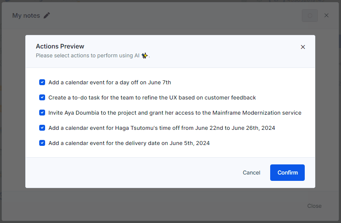
Task: Uncheck Haga Tsutomu's time off event
Action: coord(42,128)
